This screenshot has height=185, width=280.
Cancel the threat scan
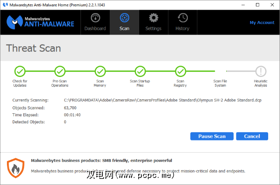click(252, 136)
